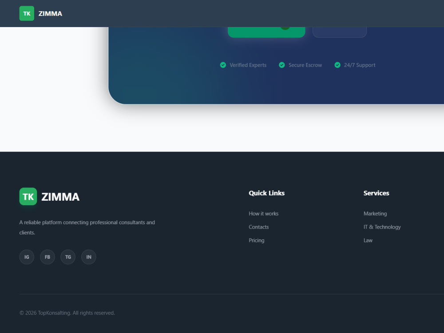
Task: Open the Marketing service link
Action: (x=375, y=214)
